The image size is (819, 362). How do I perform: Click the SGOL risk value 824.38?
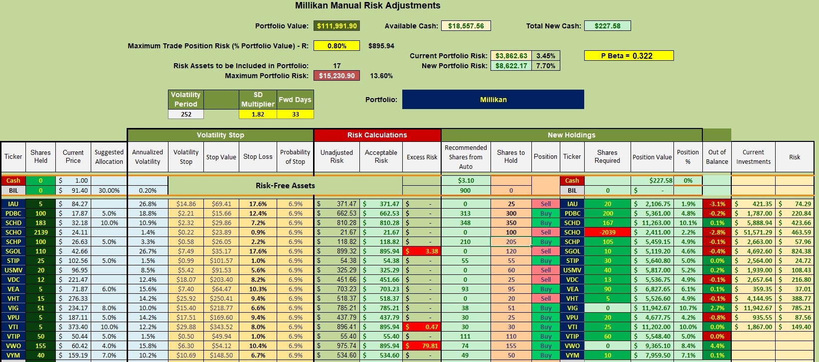[x=795, y=251]
